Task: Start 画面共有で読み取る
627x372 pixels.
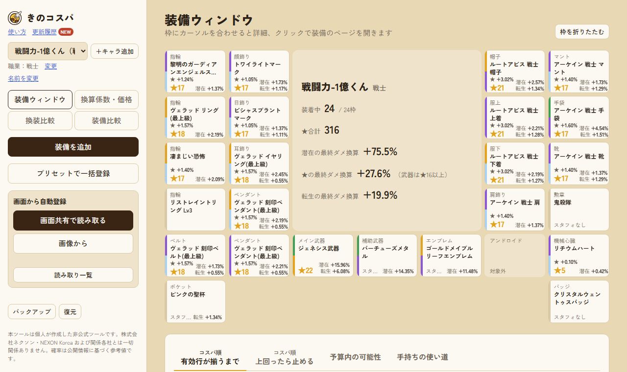Action: point(73,220)
